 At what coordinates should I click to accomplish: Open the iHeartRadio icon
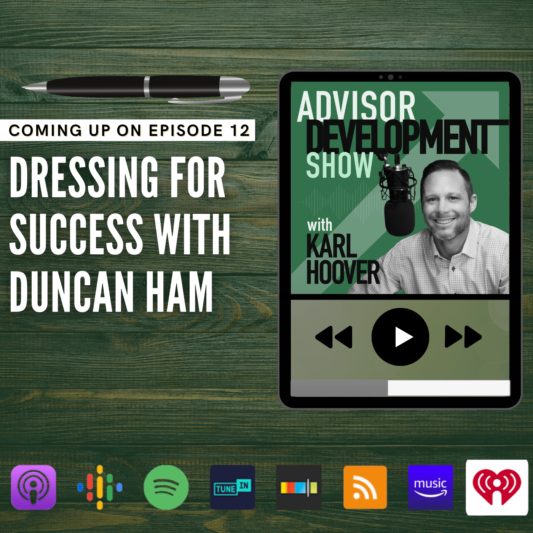497,487
